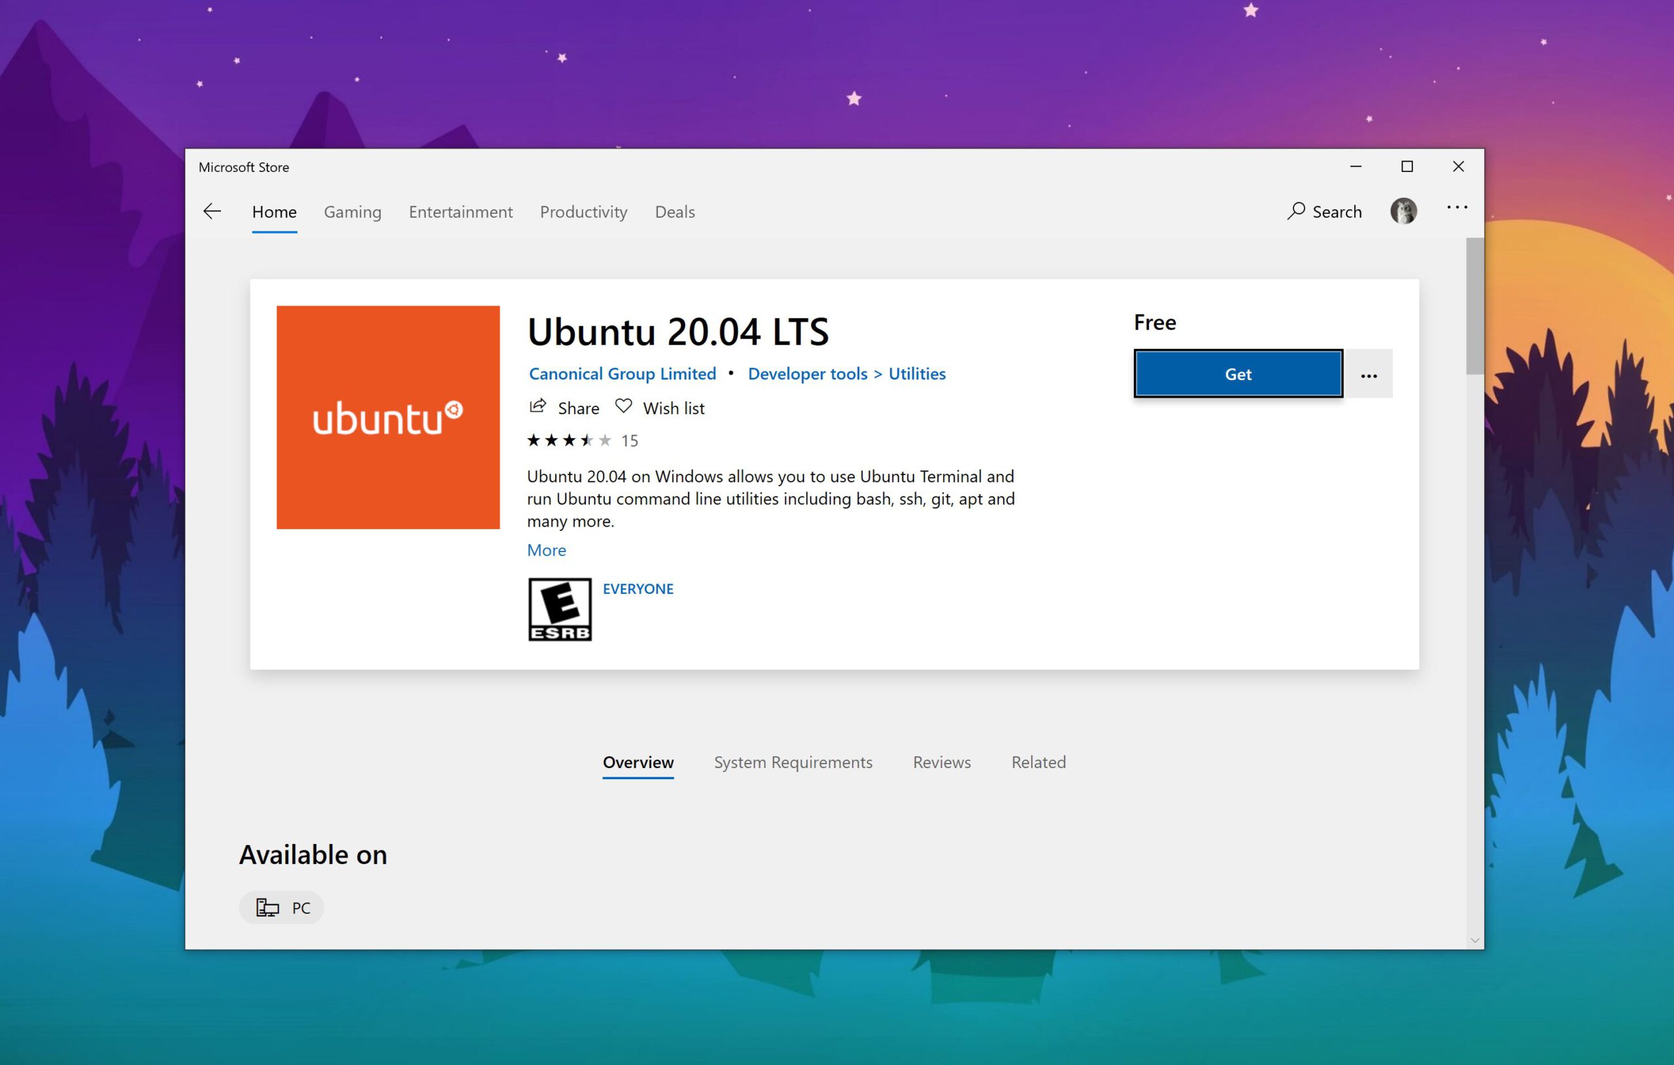Open the Productivity section

[x=583, y=211]
